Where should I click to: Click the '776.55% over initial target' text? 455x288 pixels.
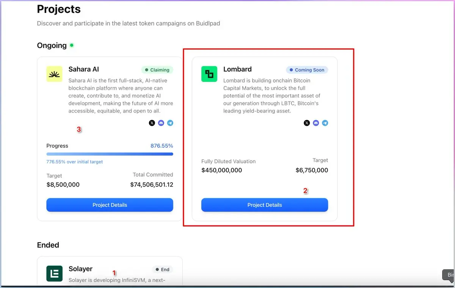(x=75, y=162)
